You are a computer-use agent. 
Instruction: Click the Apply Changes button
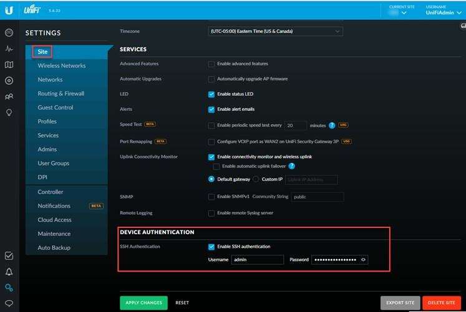(x=143, y=303)
